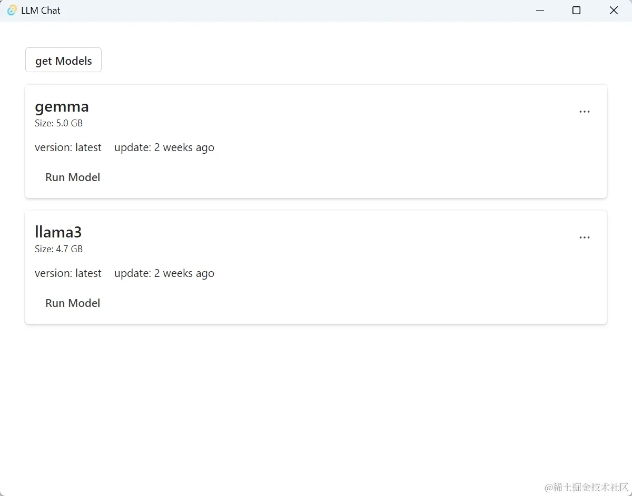The image size is (632, 496).
Task: Select the llama3 model title
Action: [x=58, y=232]
